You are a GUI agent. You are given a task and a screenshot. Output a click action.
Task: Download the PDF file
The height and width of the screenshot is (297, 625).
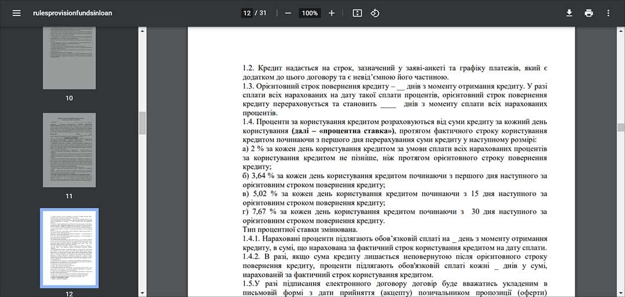569,13
